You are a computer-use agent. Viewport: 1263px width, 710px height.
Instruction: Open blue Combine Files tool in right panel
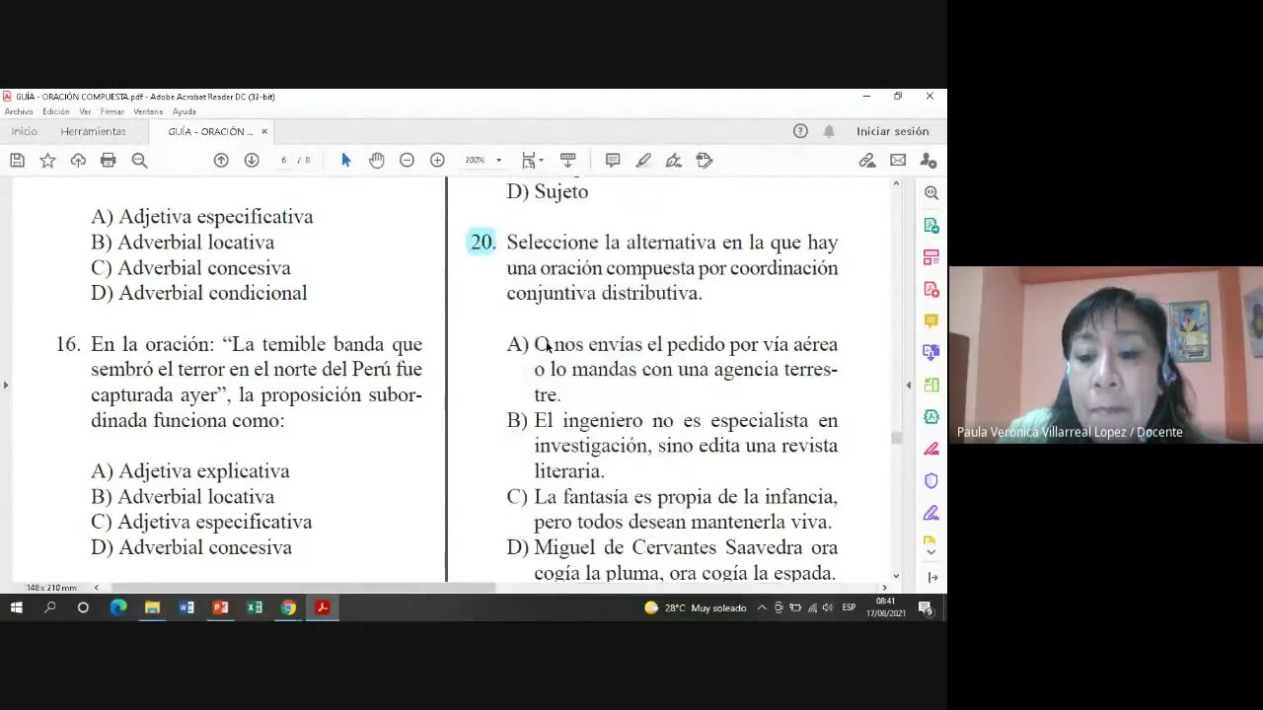click(930, 352)
